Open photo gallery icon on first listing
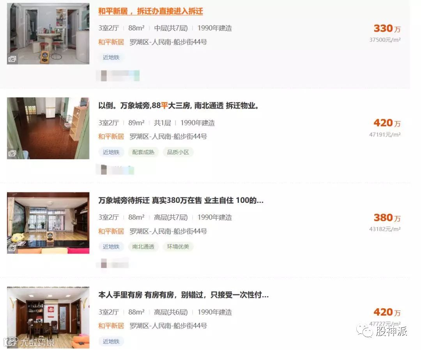 [x=12, y=59]
